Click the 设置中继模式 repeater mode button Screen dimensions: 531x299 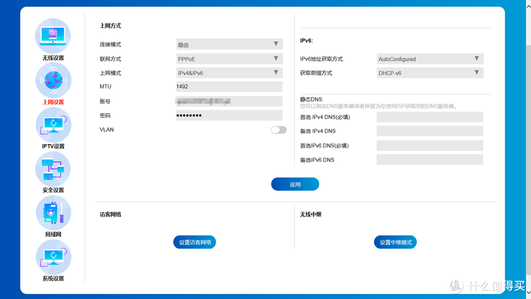395,242
